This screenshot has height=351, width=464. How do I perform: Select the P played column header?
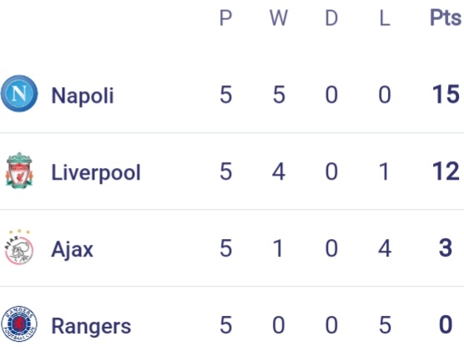pos(226,18)
